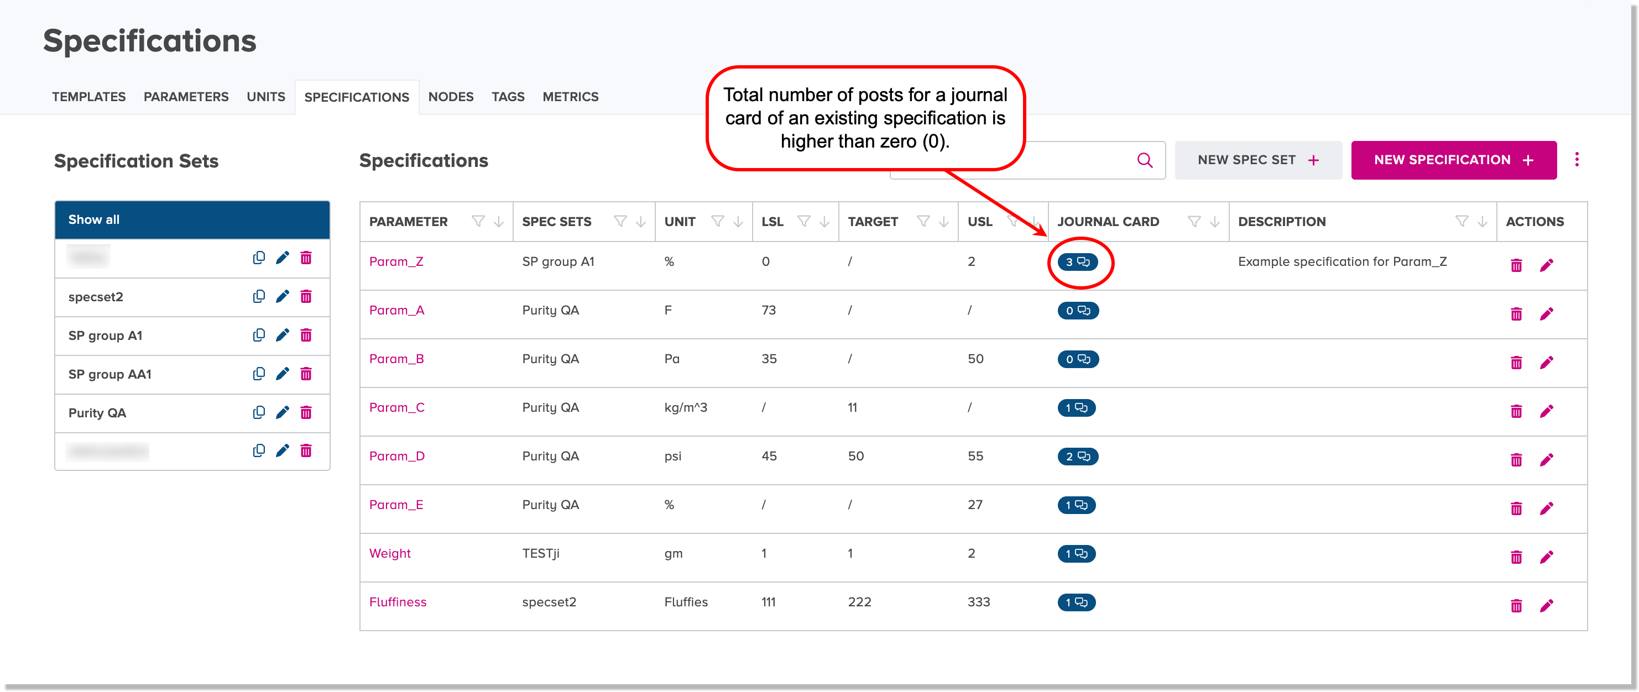
Task: Open filter for JOURNAL CARD column
Action: (1194, 221)
